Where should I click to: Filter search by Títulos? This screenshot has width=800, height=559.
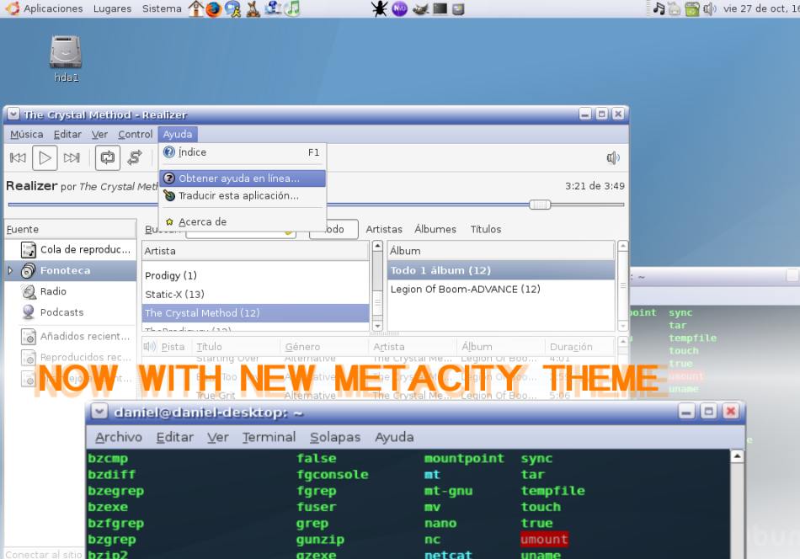click(486, 230)
